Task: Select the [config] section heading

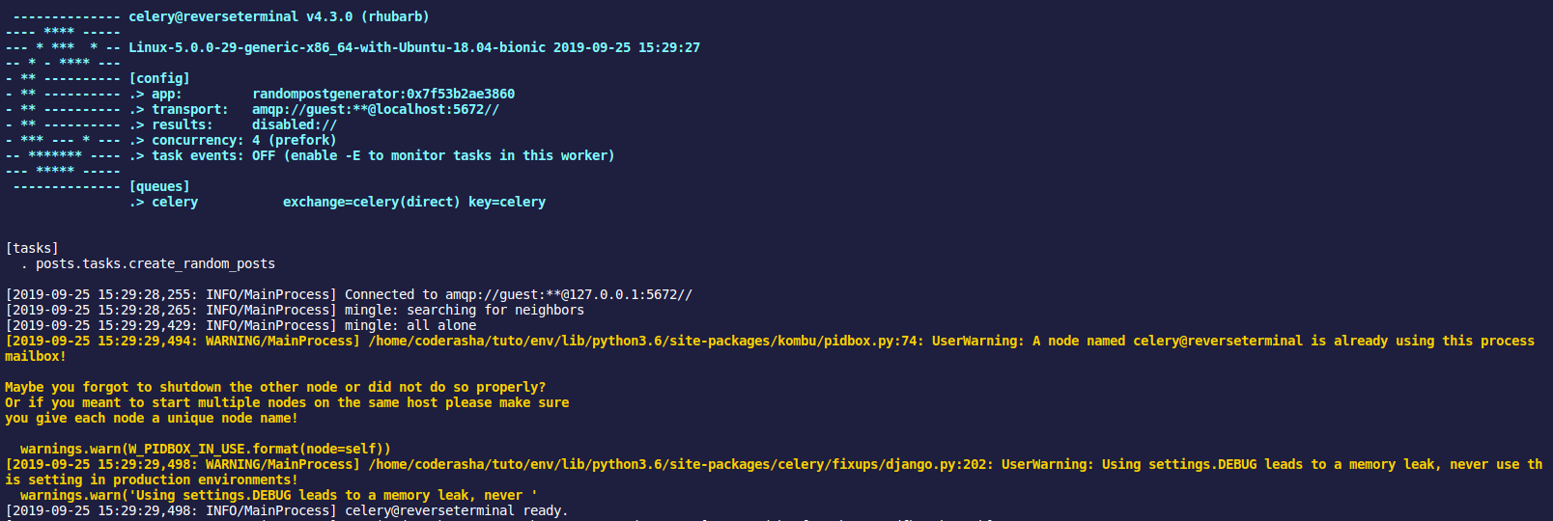Action: [159, 78]
